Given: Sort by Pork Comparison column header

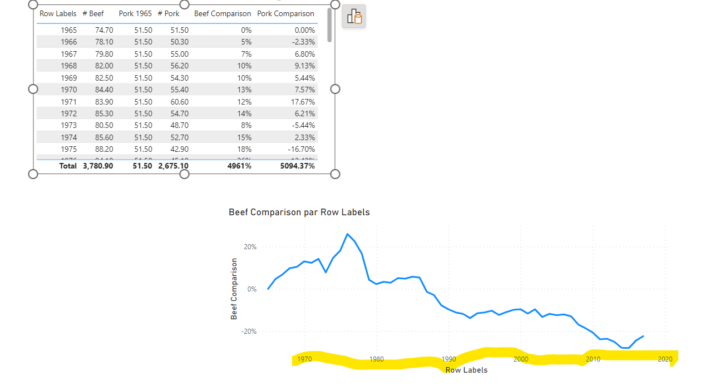Looking at the screenshot, I should point(285,13).
